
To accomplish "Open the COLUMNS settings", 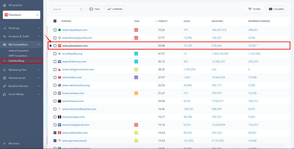I will point(276,9).
